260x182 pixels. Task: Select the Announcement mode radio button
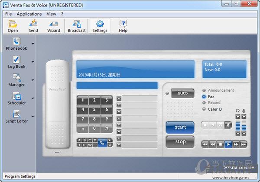(x=204, y=90)
